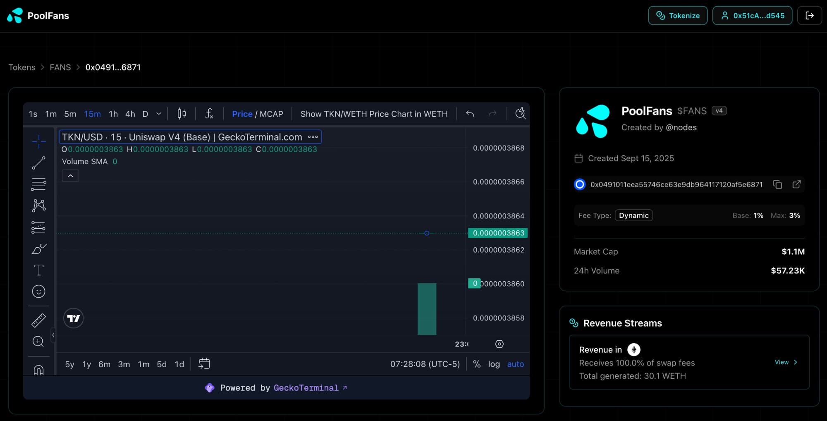Open the indicators fx menu
Viewport: 827px width, 421px height.
[209, 114]
